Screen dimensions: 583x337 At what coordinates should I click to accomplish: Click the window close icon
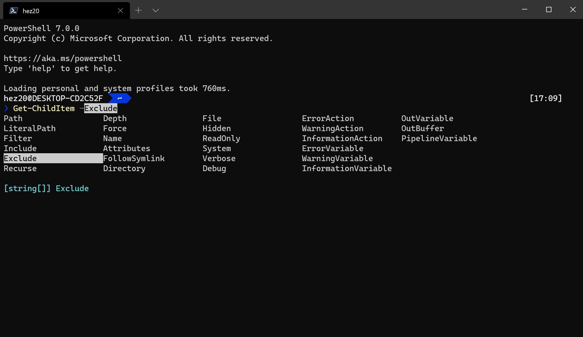(573, 9)
